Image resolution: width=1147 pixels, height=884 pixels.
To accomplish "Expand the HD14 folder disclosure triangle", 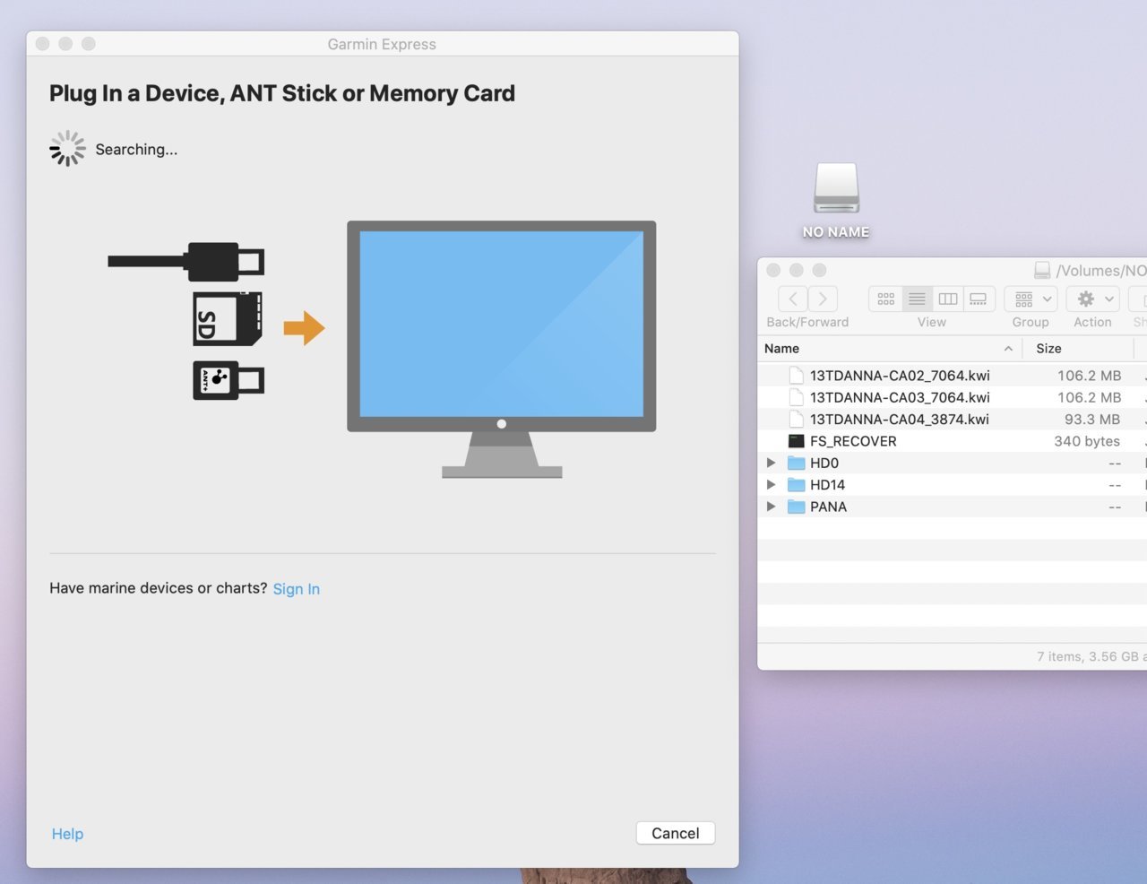I will pyautogui.click(x=771, y=484).
